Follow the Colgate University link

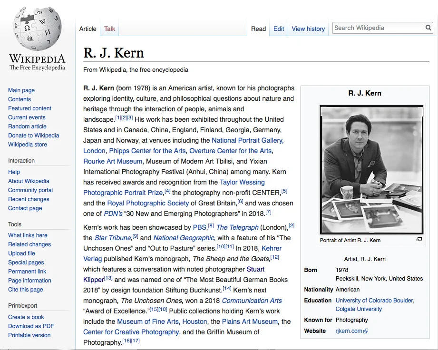pyautogui.click(x=359, y=309)
